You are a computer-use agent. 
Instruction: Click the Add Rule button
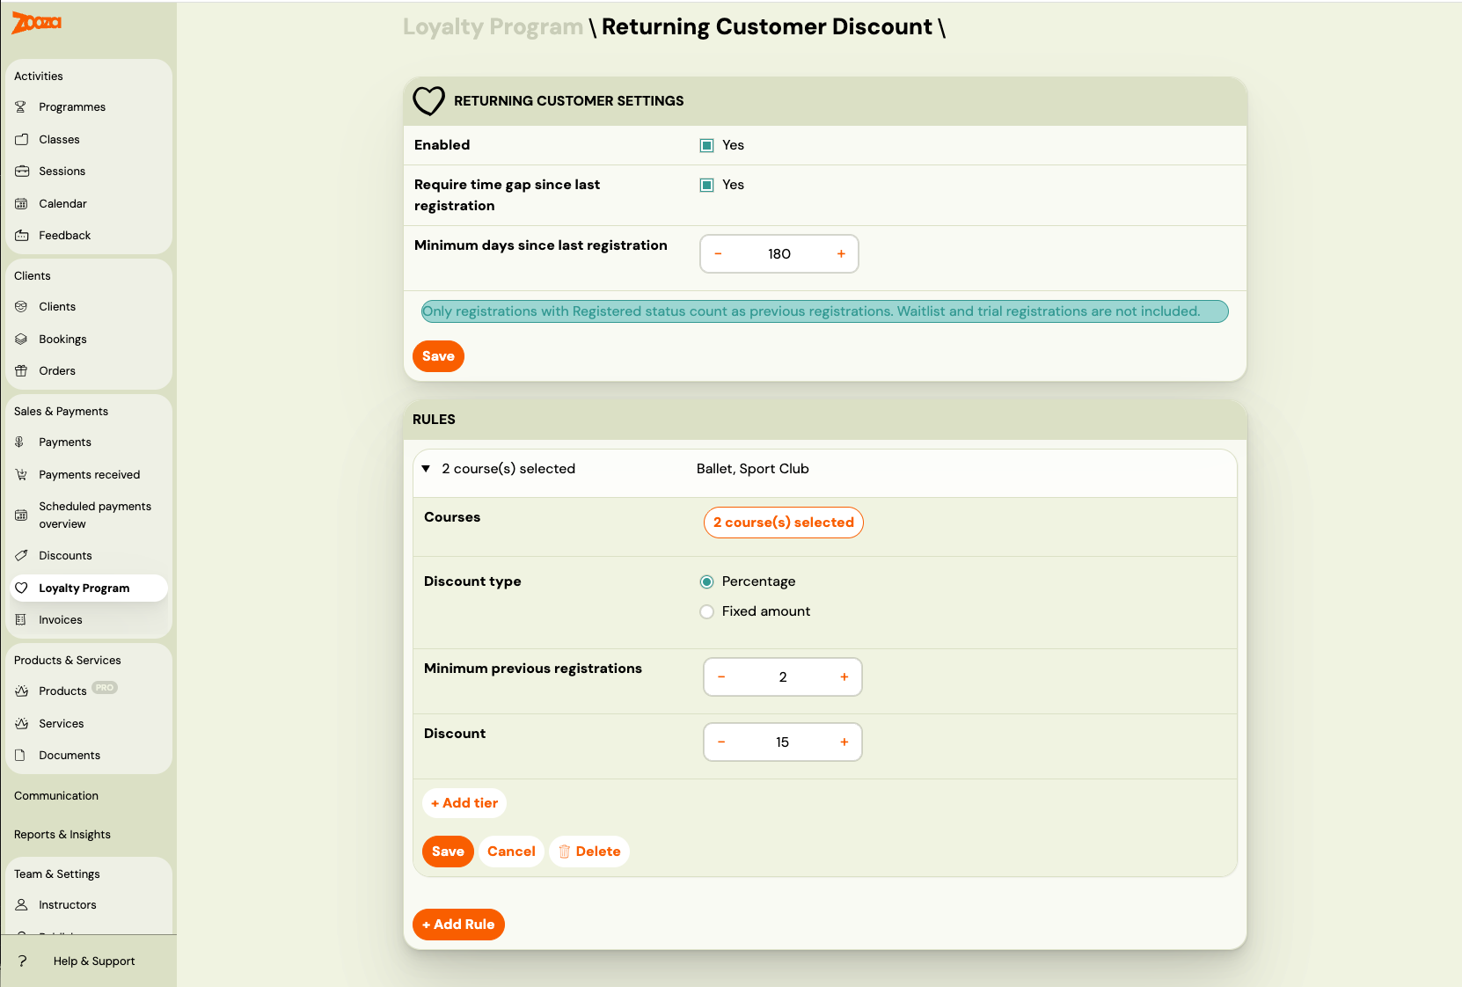(x=458, y=925)
